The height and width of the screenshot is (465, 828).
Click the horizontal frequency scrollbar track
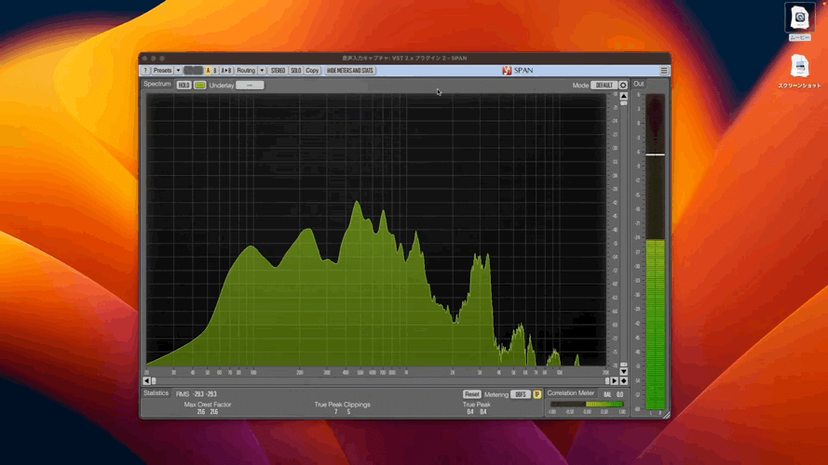(379, 380)
